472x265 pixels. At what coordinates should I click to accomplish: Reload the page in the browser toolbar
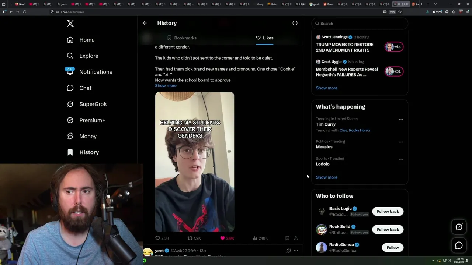pyautogui.click(x=24, y=12)
